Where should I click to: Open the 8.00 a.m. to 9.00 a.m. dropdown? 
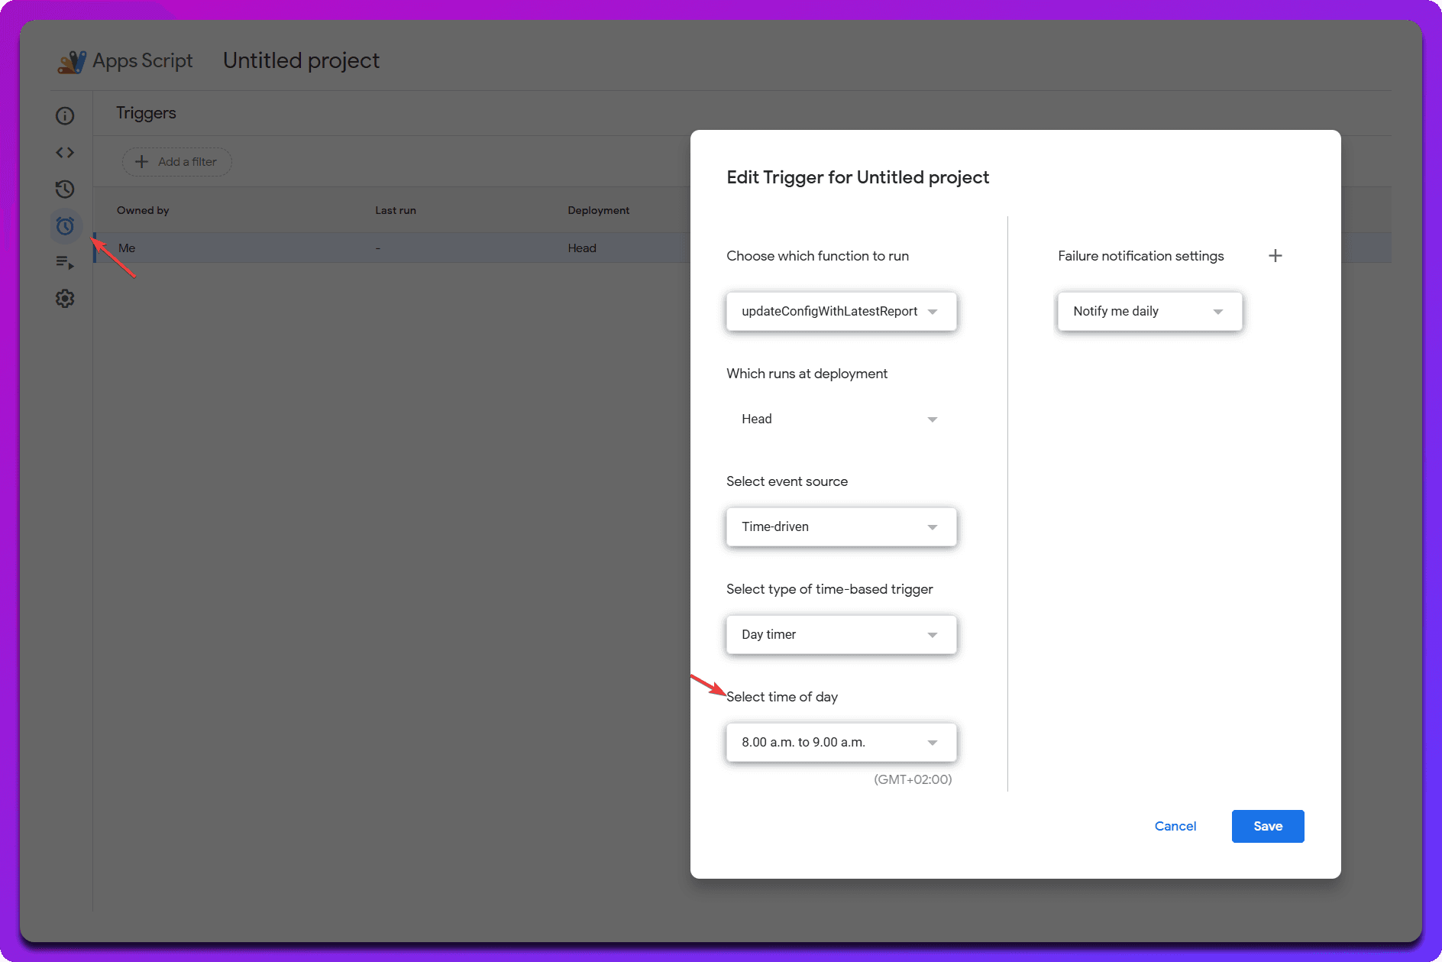[x=841, y=742]
